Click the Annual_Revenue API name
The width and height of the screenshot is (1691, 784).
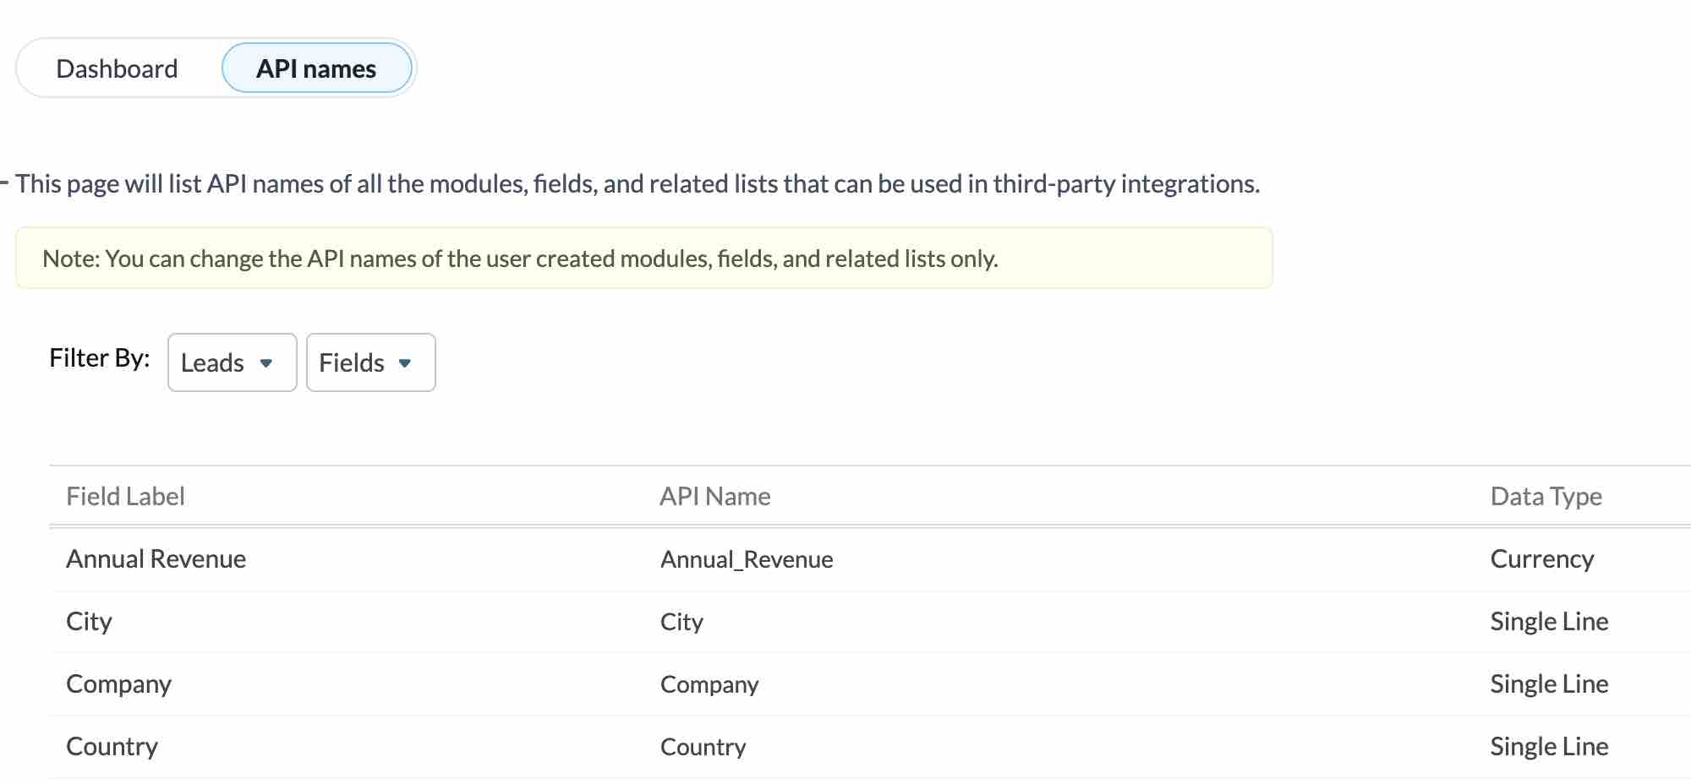click(746, 558)
